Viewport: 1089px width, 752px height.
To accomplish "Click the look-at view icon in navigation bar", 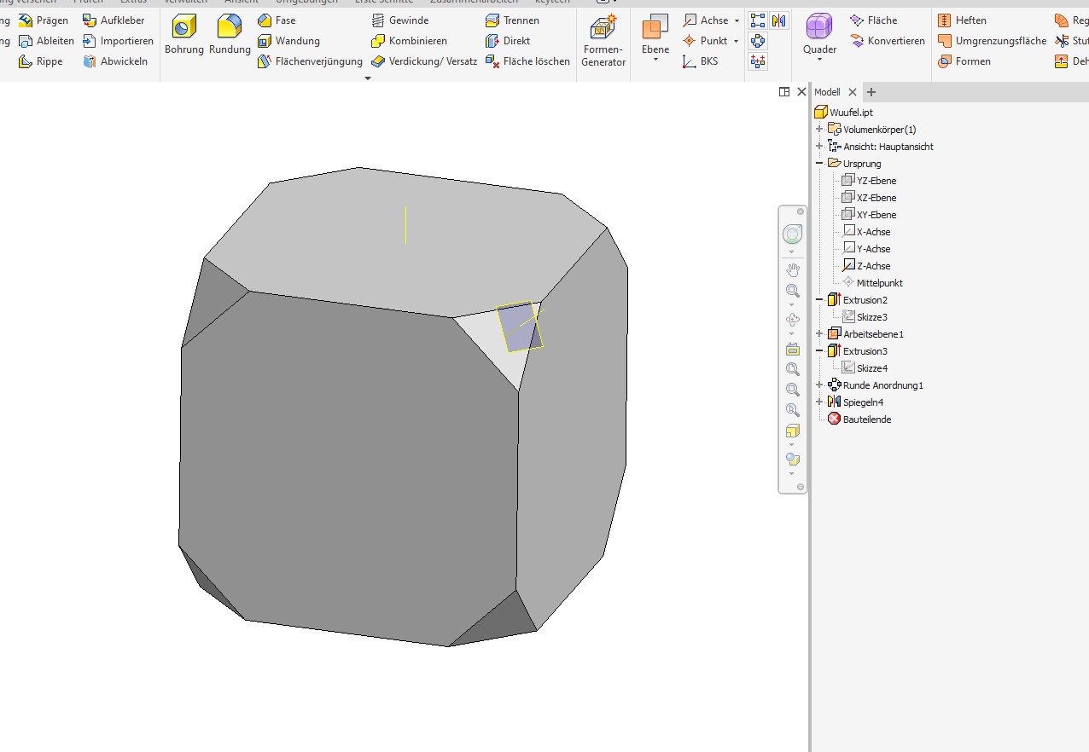I will coord(793,349).
